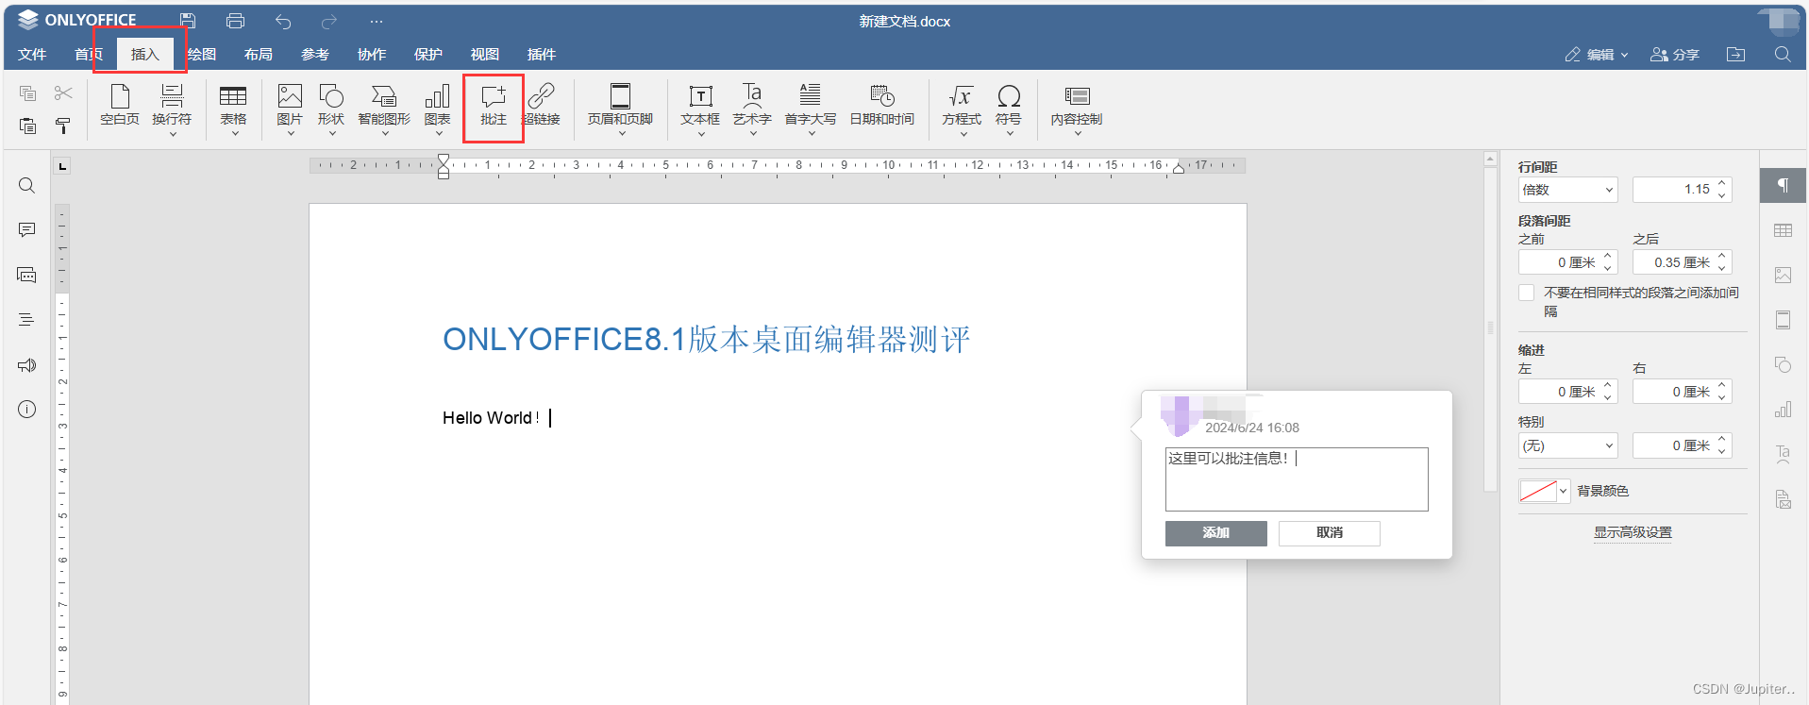Click the comment text box with 这里可以批注信息
This screenshot has height=705, width=1809.
tap(1297, 479)
